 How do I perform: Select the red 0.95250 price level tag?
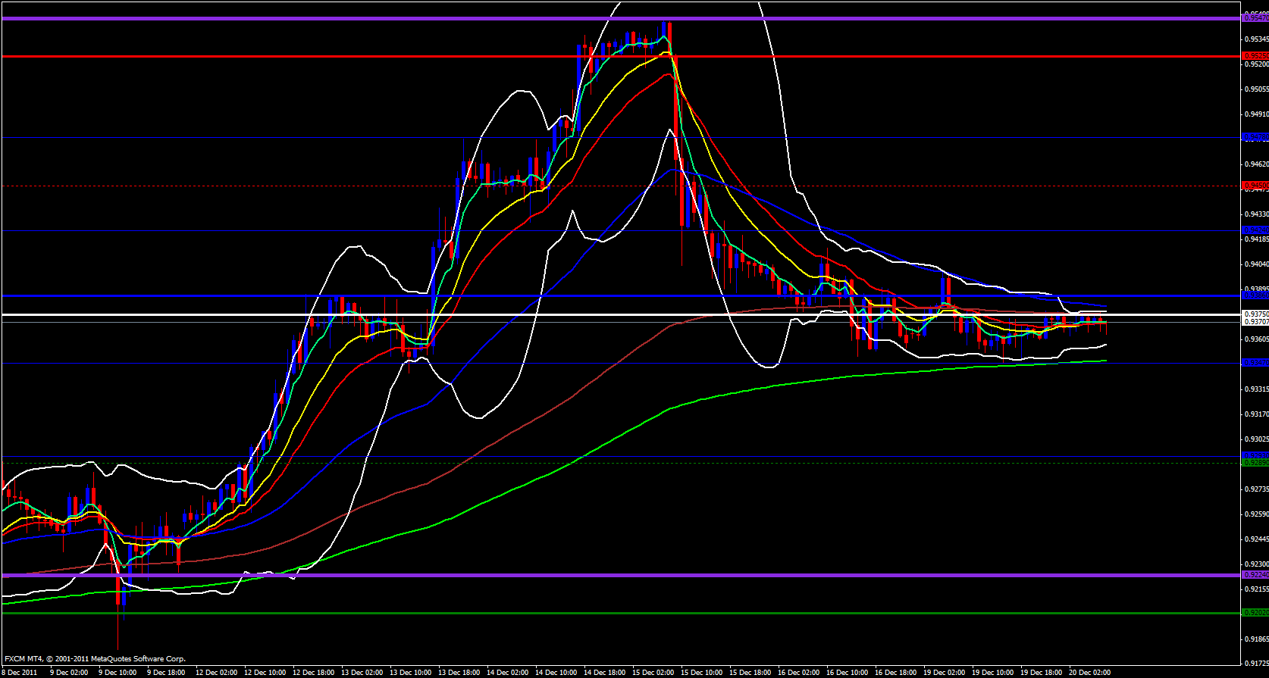pyautogui.click(x=1255, y=56)
